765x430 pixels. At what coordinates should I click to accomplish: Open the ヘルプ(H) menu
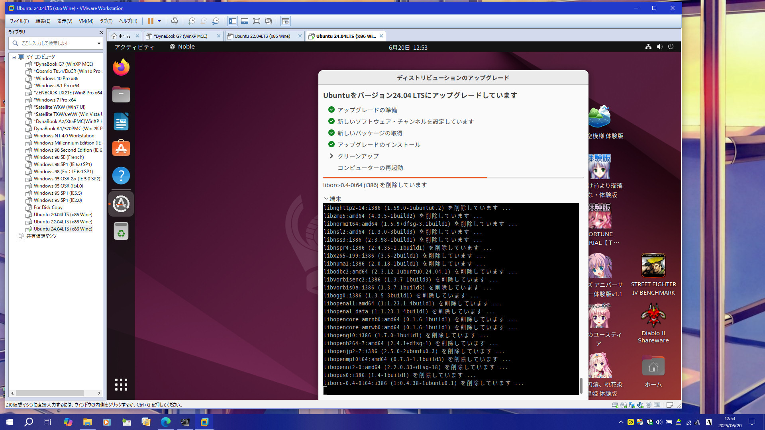128,21
